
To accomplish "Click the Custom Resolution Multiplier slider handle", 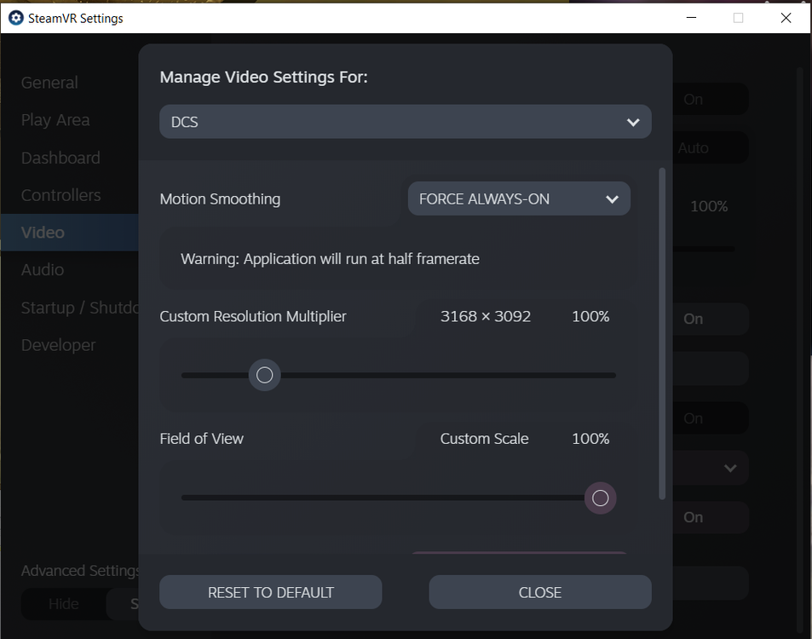I will click(264, 375).
